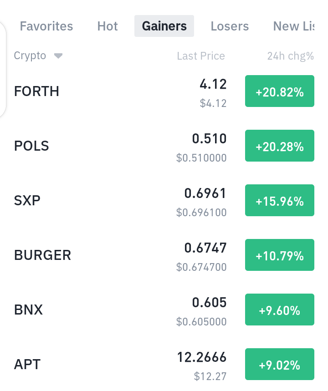Open the Losers tab

(230, 26)
